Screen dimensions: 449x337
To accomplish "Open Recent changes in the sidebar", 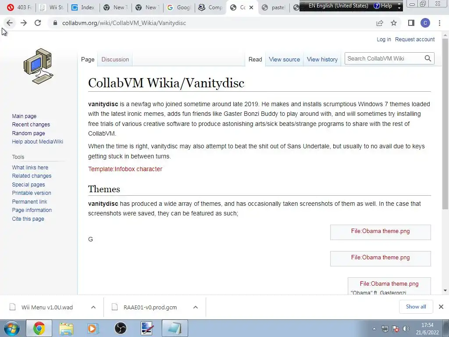I will pyautogui.click(x=31, y=124).
